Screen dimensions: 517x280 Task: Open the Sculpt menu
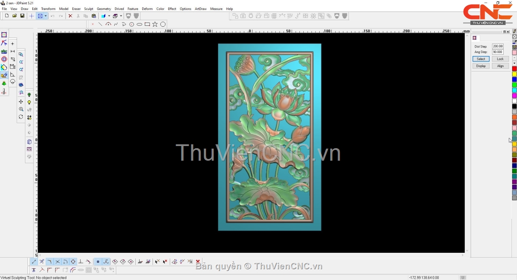click(88, 9)
